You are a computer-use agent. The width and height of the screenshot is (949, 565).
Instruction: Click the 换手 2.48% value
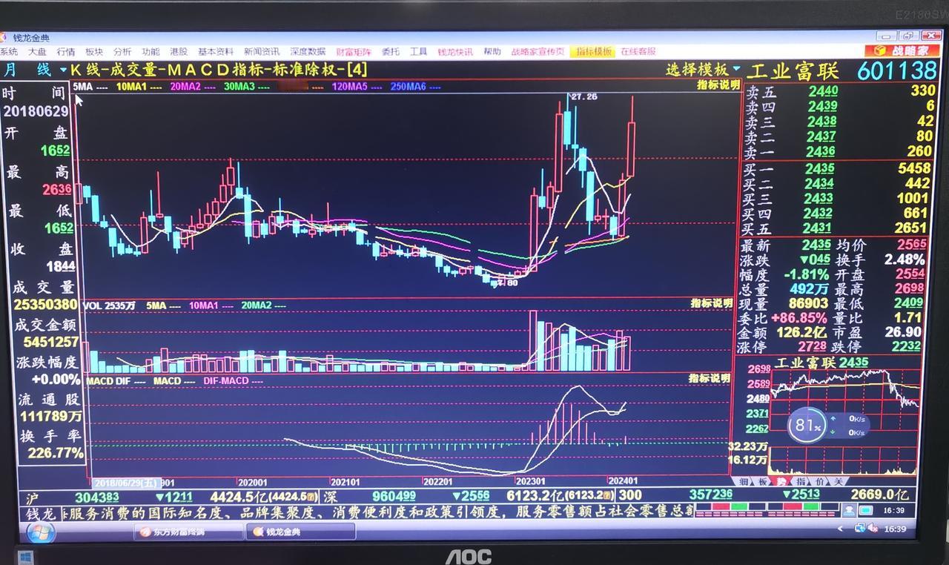pos(904,260)
